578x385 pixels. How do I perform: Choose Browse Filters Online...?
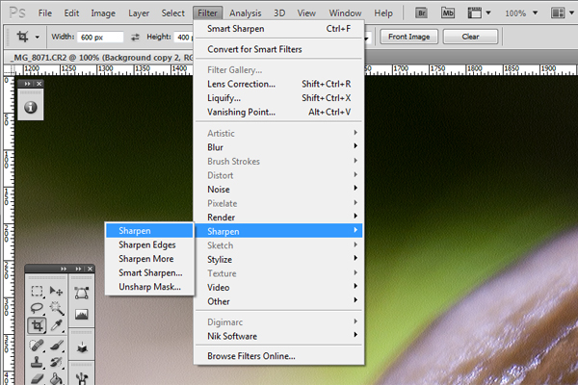tap(278, 355)
